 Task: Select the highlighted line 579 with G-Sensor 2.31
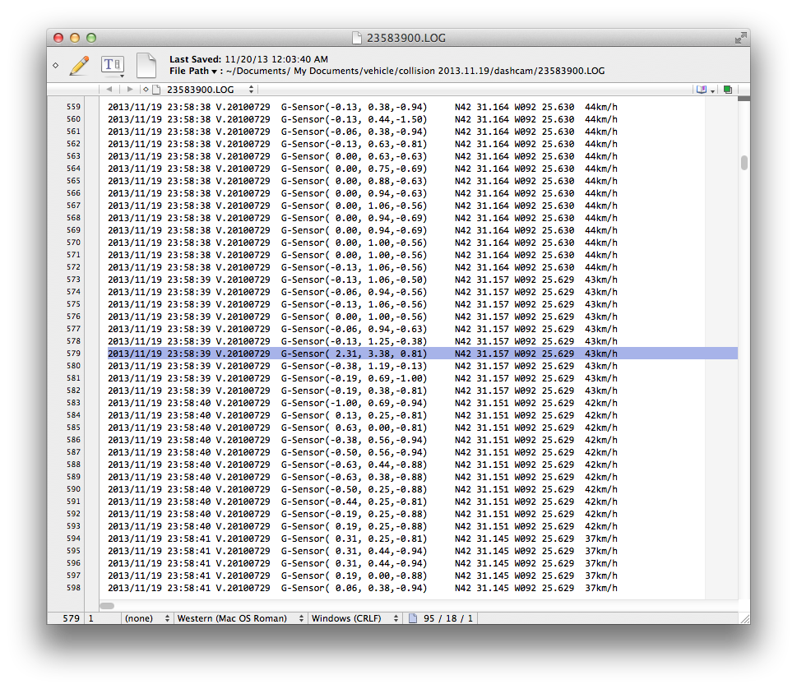click(423, 354)
